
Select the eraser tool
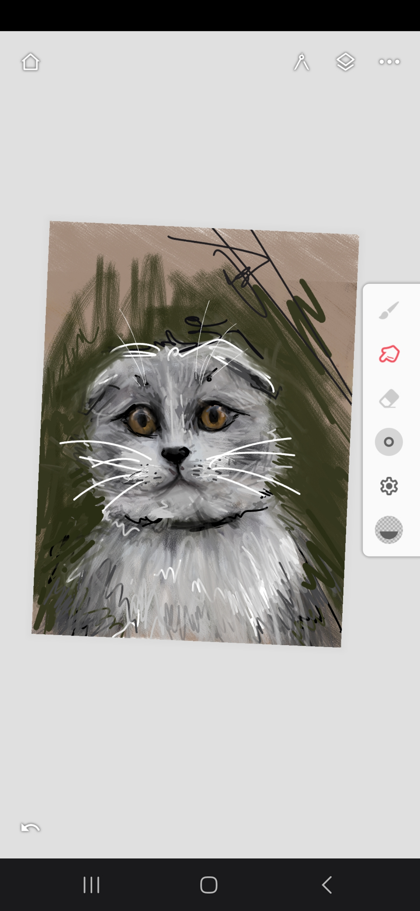click(388, 398)
